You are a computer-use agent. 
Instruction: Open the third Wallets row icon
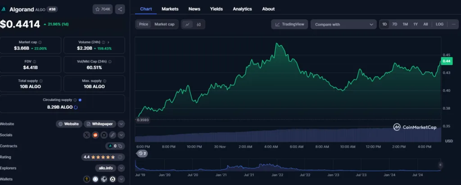click(104, 179)
